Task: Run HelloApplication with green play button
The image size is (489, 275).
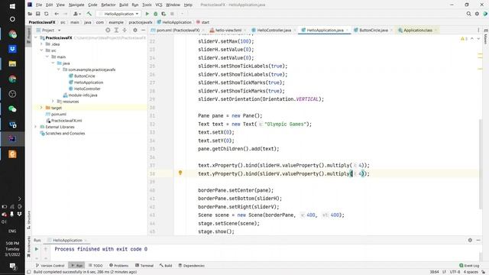Action: (x=147, y=14)
